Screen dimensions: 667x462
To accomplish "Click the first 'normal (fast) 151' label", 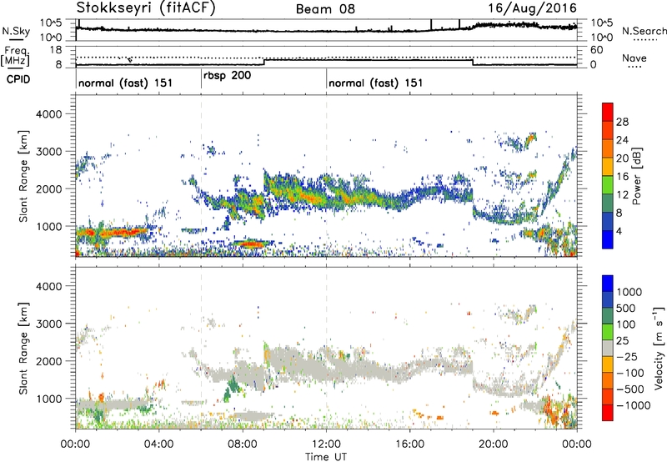I will pyautogui.click(x=126, y=83).
